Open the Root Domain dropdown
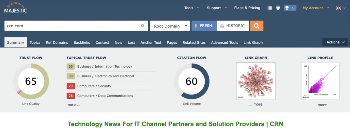The width and height of the screenshot is (350, 138). tap(170, 26)
